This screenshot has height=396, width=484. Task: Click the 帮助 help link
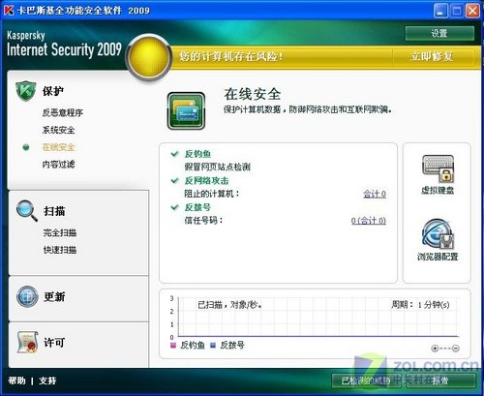(16, 381)
